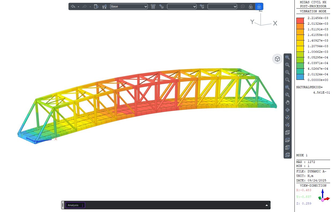This screenshot has width=332, height=212.
Task: Click the yellow legend swatch at 1.20794e-03
Action: pyautogui.click(x=300, y=49)
